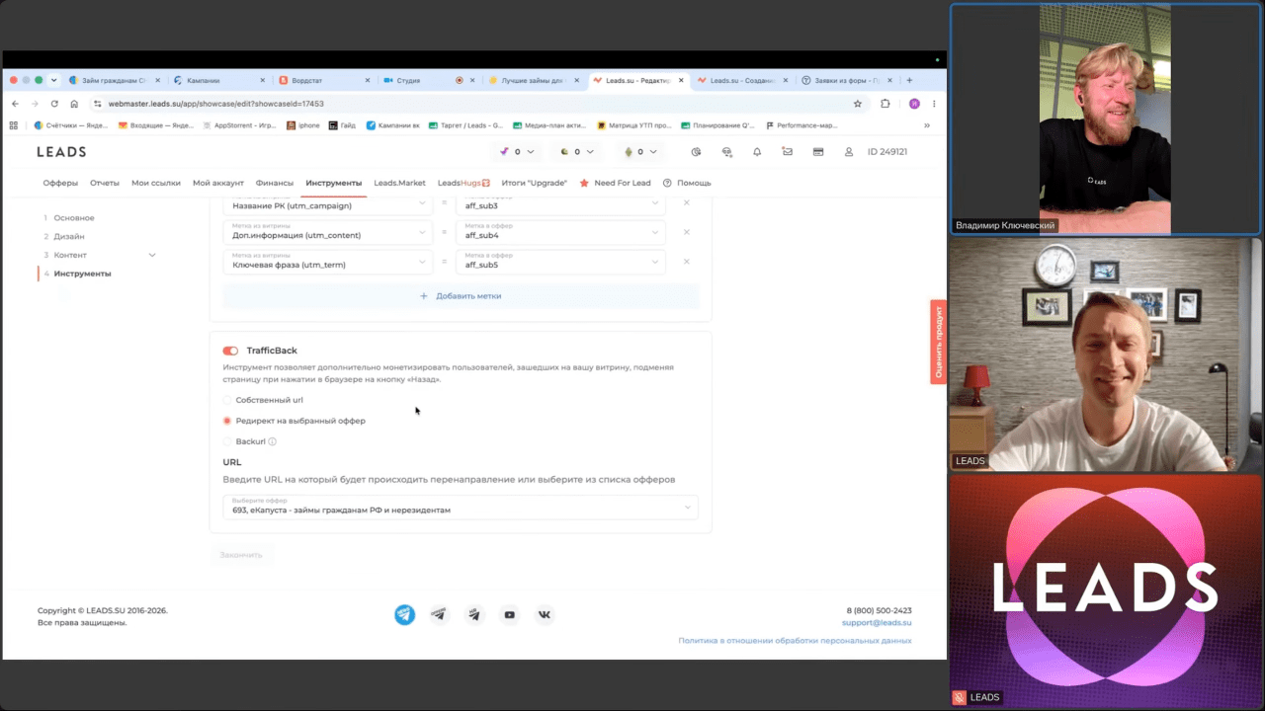Select Редирект на выбранный оффер option
The image size is (1265, 711).
[x=227, y=421]
